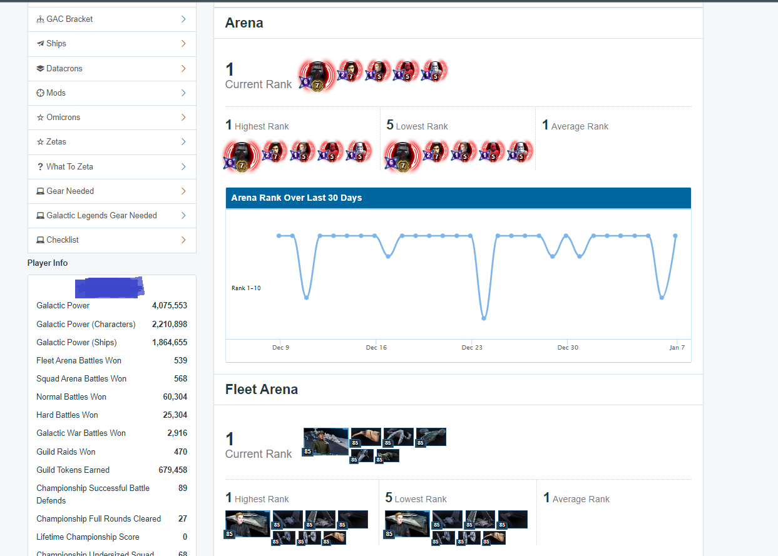The height and width of the screenshot is (556, 778).
Task: Click the Guild Tokens Earned value 679,458
Action: point(173,470)
